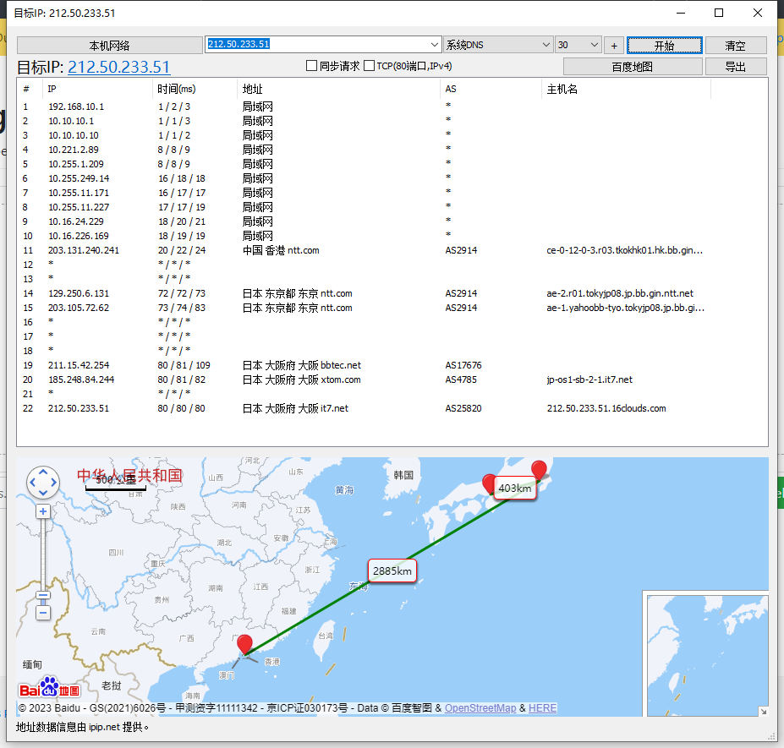Click the red map marker at Osaka
The width and height of the screenshot is (784, 748).
coord(489,483)
